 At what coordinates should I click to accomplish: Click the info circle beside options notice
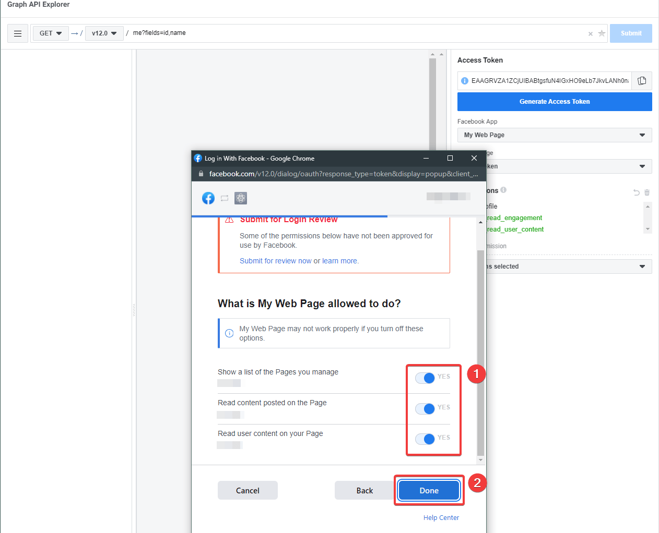tap(229, 333)
